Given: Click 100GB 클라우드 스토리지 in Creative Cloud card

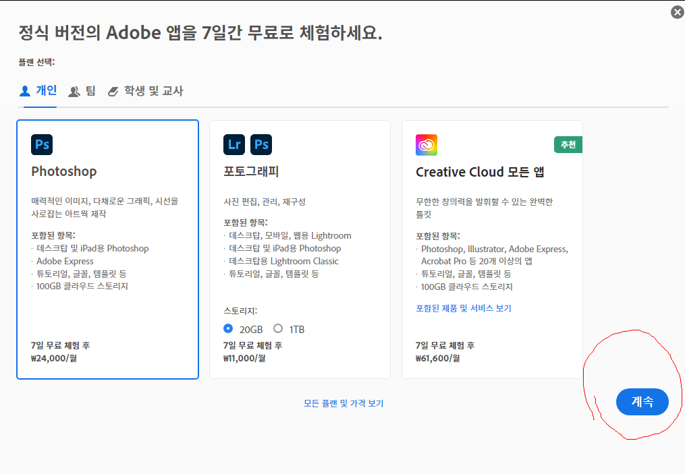Looking at the screenshot, I should (x=466, y=287).
